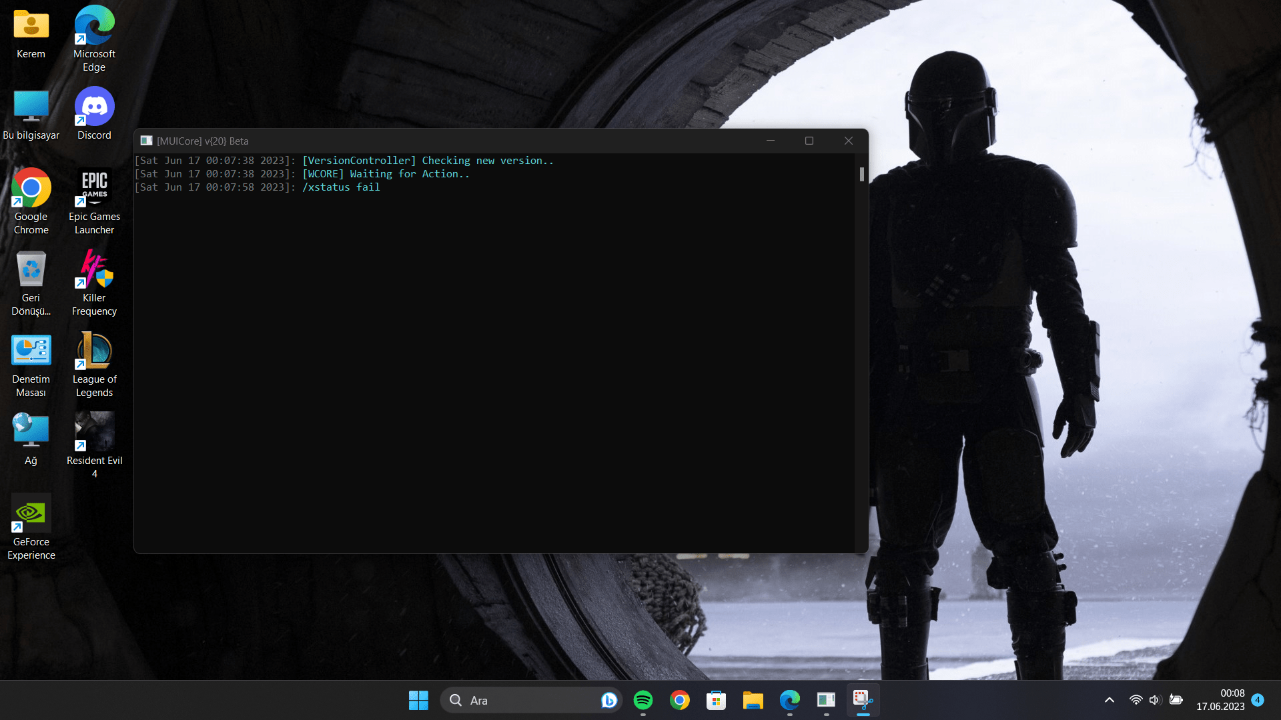The width and height of the screenshot is (1281, 720).
Task: Open Microsoft Edge desktop shortcut
Action: point(94,39)
